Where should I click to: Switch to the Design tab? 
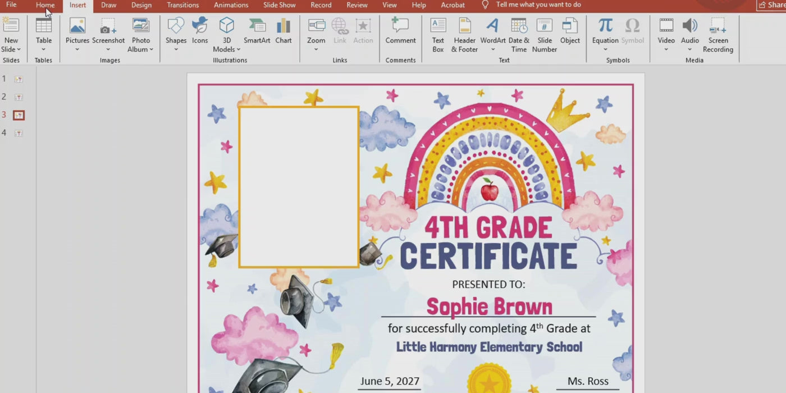[141, 5]
